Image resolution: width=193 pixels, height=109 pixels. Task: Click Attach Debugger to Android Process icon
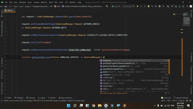(x=160, y=6)
